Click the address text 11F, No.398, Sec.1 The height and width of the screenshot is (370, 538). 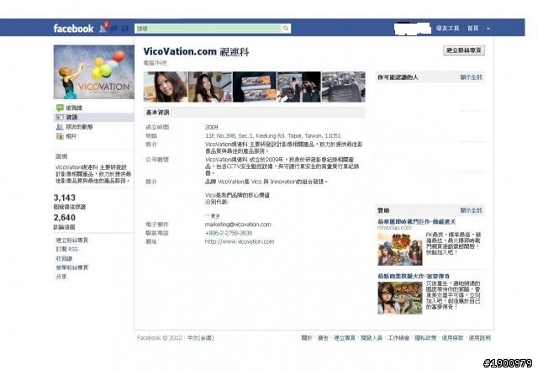point(272,136)
